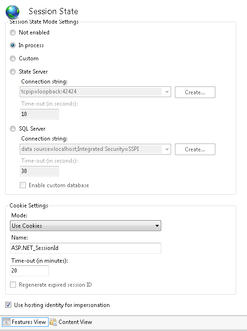Open the cookie Mode Use Cookies dropdown

coord(85,226)
